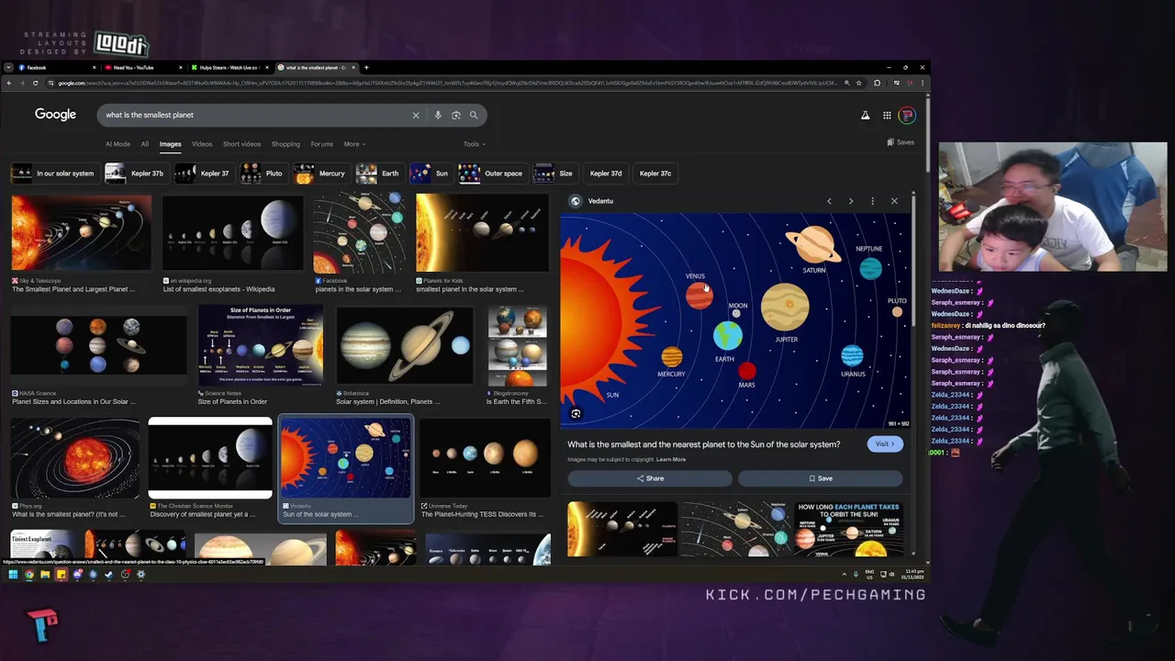The image size is (1175, 661).
Task: Go back in the browser
Action: (9, 83)
